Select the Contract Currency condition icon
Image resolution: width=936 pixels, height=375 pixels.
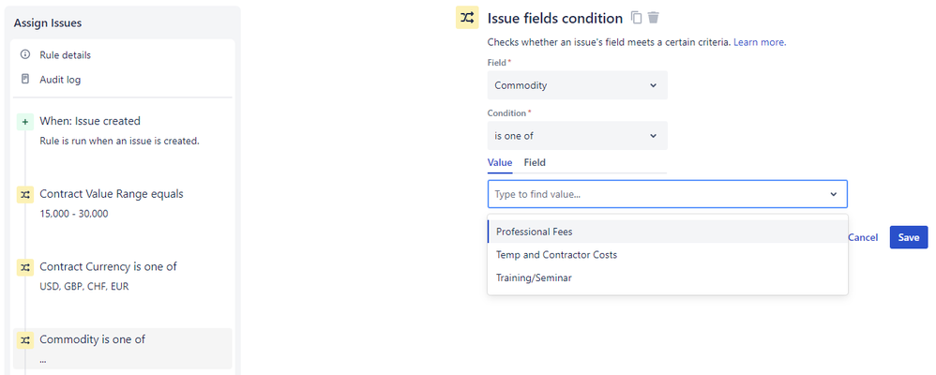click(x=25, y=267)
